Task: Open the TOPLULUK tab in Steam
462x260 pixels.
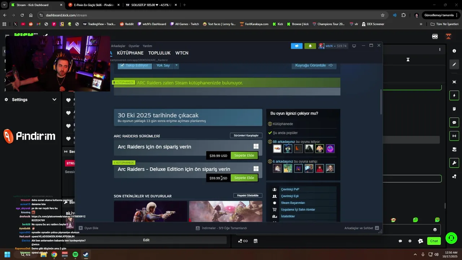Action: point(159,53)
